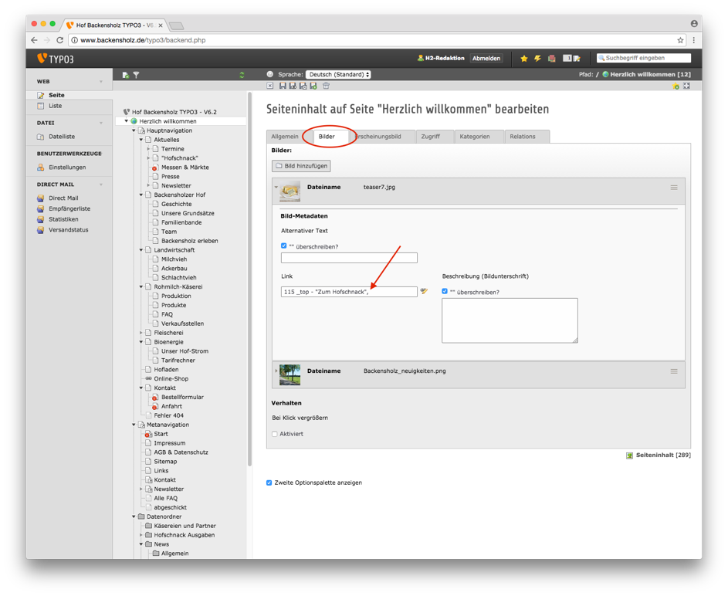Click the Link input field
The image size is (728, 596).
349,292
